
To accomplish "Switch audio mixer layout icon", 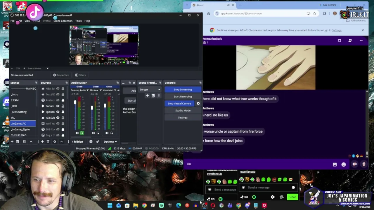I will click(91, 142).
